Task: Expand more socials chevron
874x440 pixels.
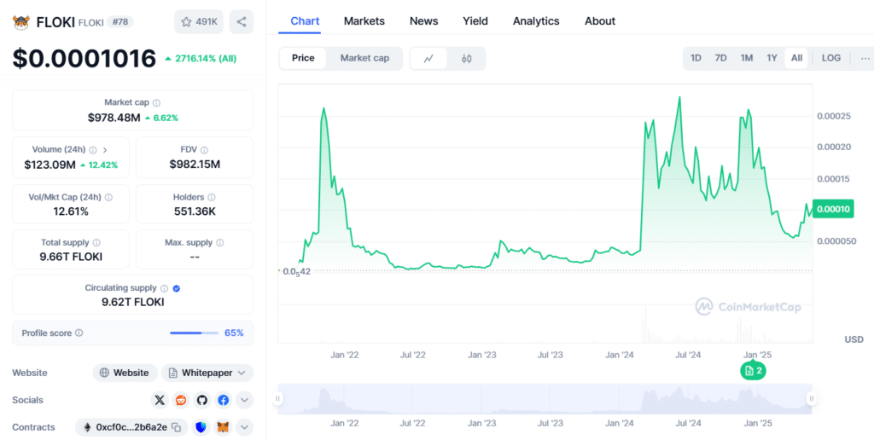Action: point(245,400)
